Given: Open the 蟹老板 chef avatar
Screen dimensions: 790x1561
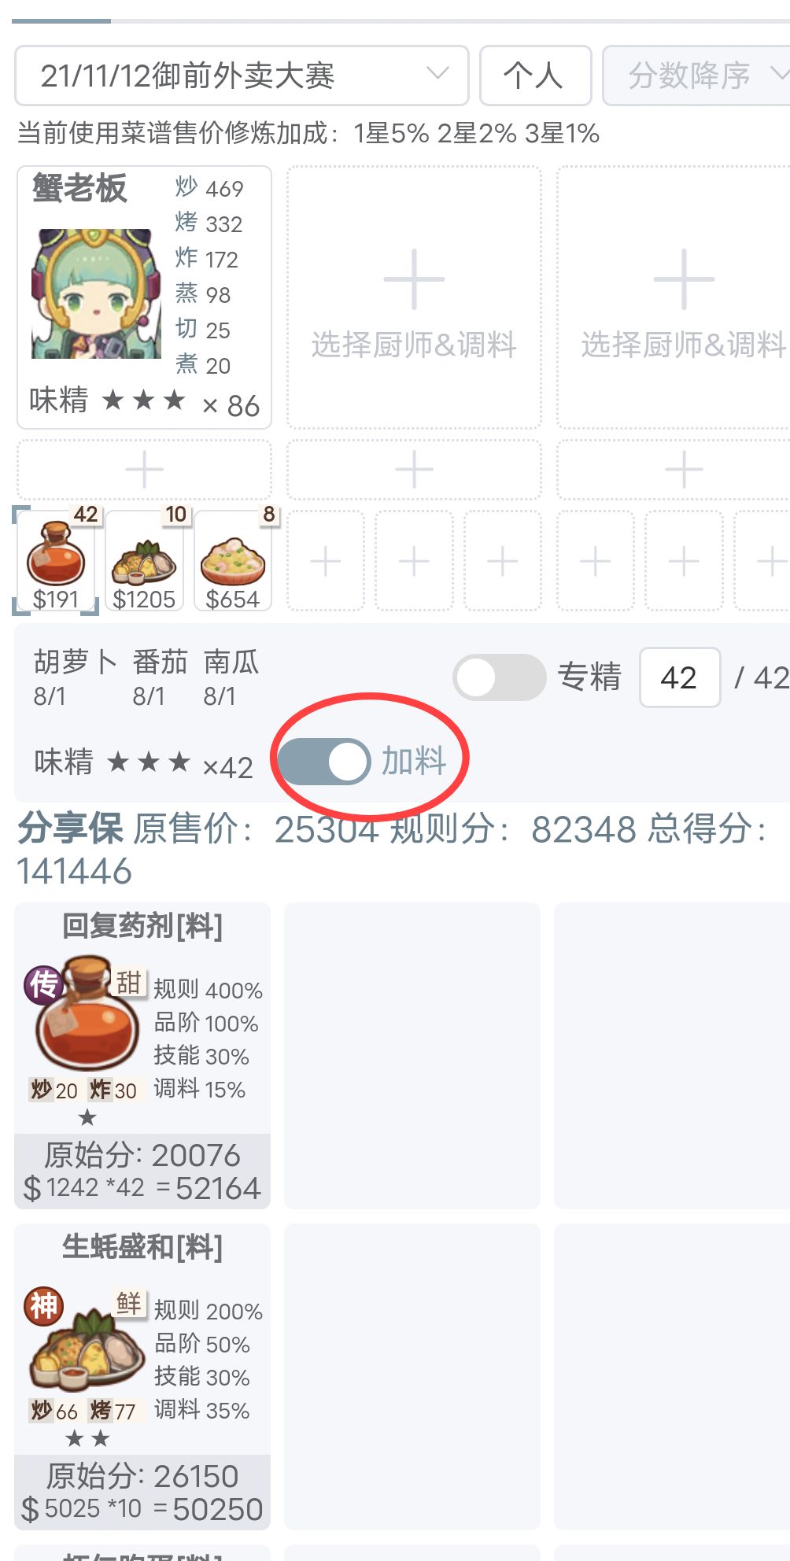Looking at the screenshot, I should pyautogui.click(x=95, y=293).
